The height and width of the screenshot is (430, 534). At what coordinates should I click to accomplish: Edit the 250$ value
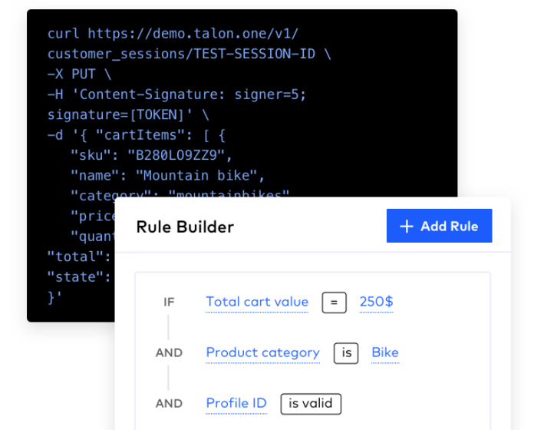pos(376,302)
